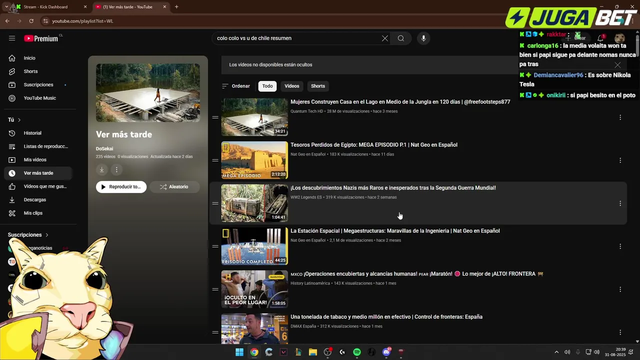Open Suscripciones in the sidebar
Viewport: 640px width, 360px height.
click(x=38, y=85)
